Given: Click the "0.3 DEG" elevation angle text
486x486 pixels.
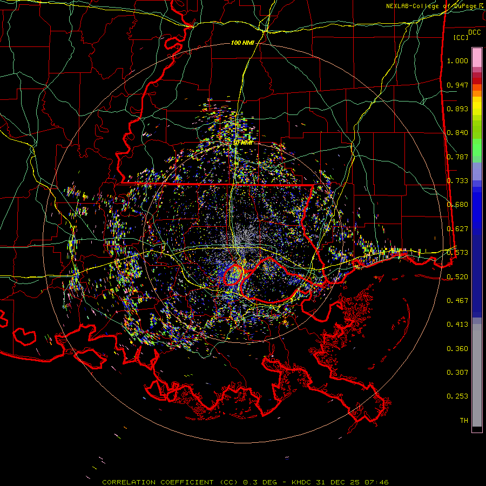Looking at the screenshot, I should point(259,482).
